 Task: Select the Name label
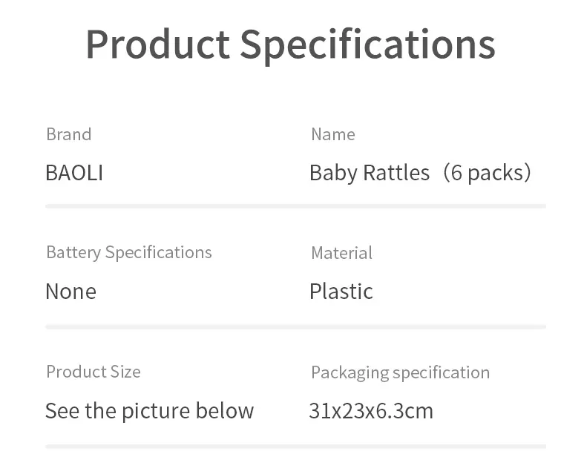coord(333,134)
